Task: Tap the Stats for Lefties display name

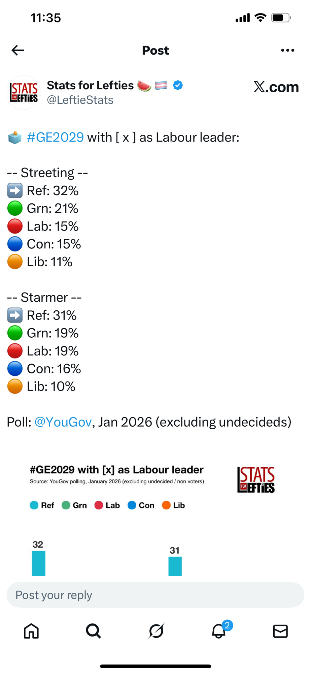Action: (x=90, y=86)
